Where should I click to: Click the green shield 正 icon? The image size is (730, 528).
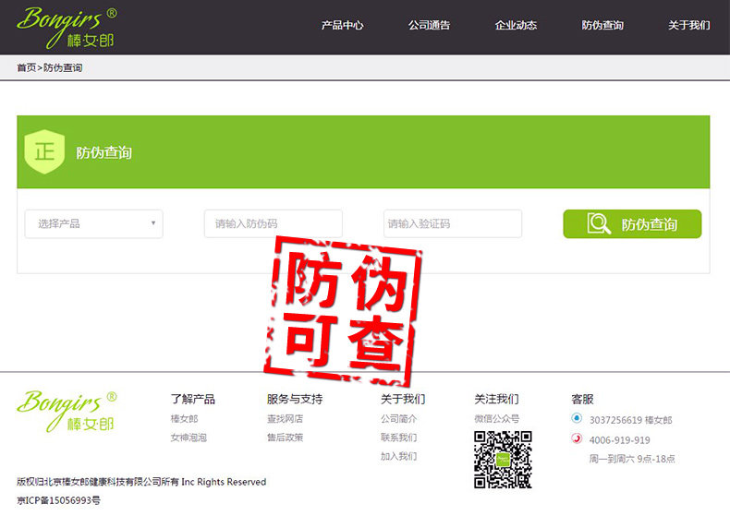pos(44,151)
